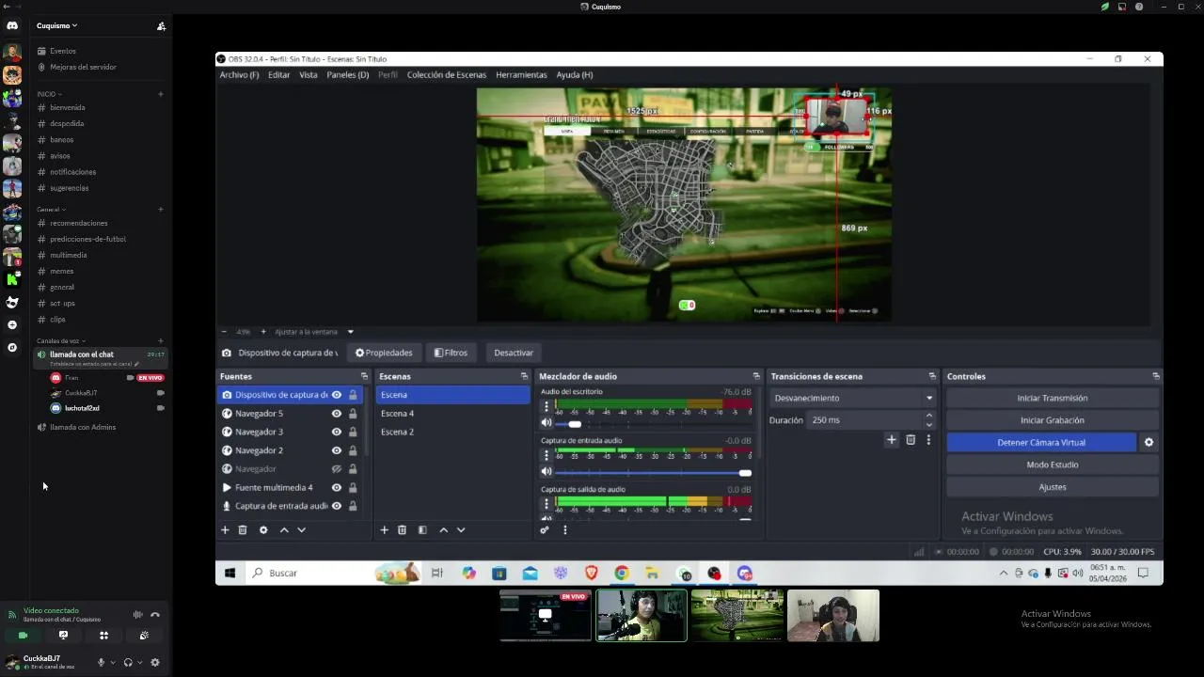Open Discord activities button
This screenshot has width=1204, height=677.
(x=103, y=636)
